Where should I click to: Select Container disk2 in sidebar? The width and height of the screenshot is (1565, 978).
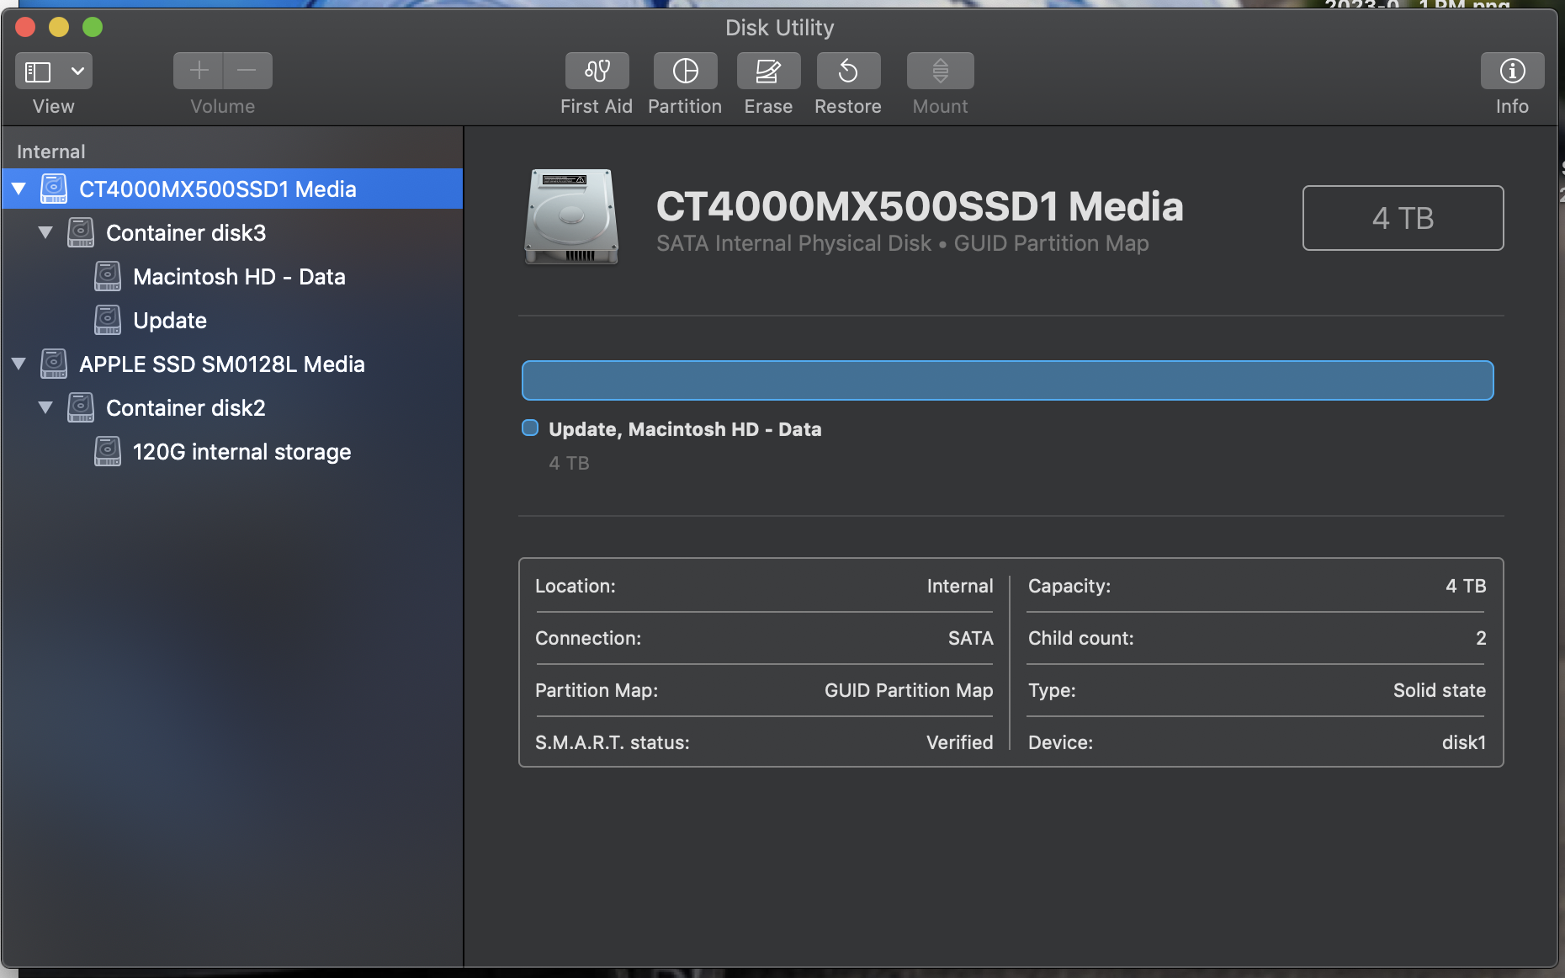click(x=232, y=407)
